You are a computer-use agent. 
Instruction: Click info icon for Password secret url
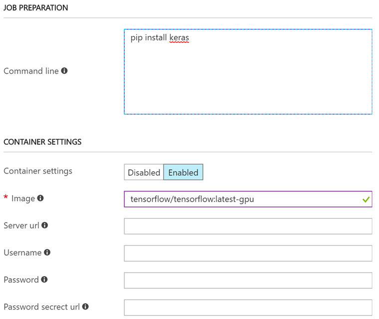pyautogui.click(x=85, y=307)
